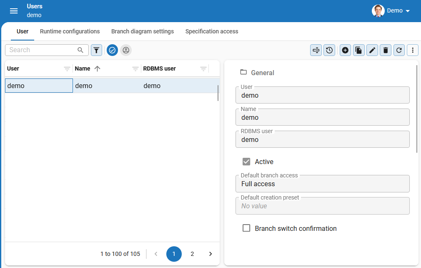The width and height of the screenshot is (421, 268).
Task: Toggle the Active checkbox
Action: pos(246,162)
